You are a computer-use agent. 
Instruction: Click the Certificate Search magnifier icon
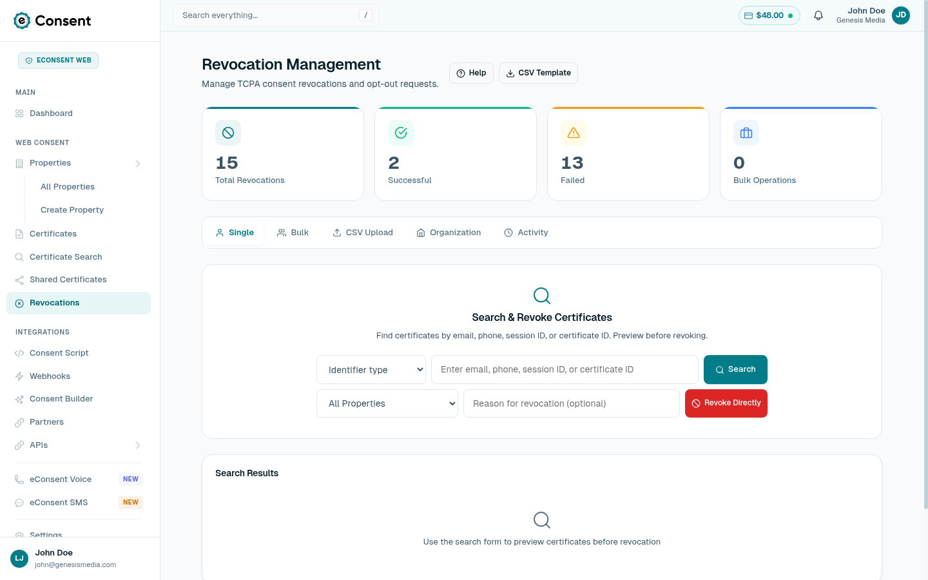click(x=19, y=257)
